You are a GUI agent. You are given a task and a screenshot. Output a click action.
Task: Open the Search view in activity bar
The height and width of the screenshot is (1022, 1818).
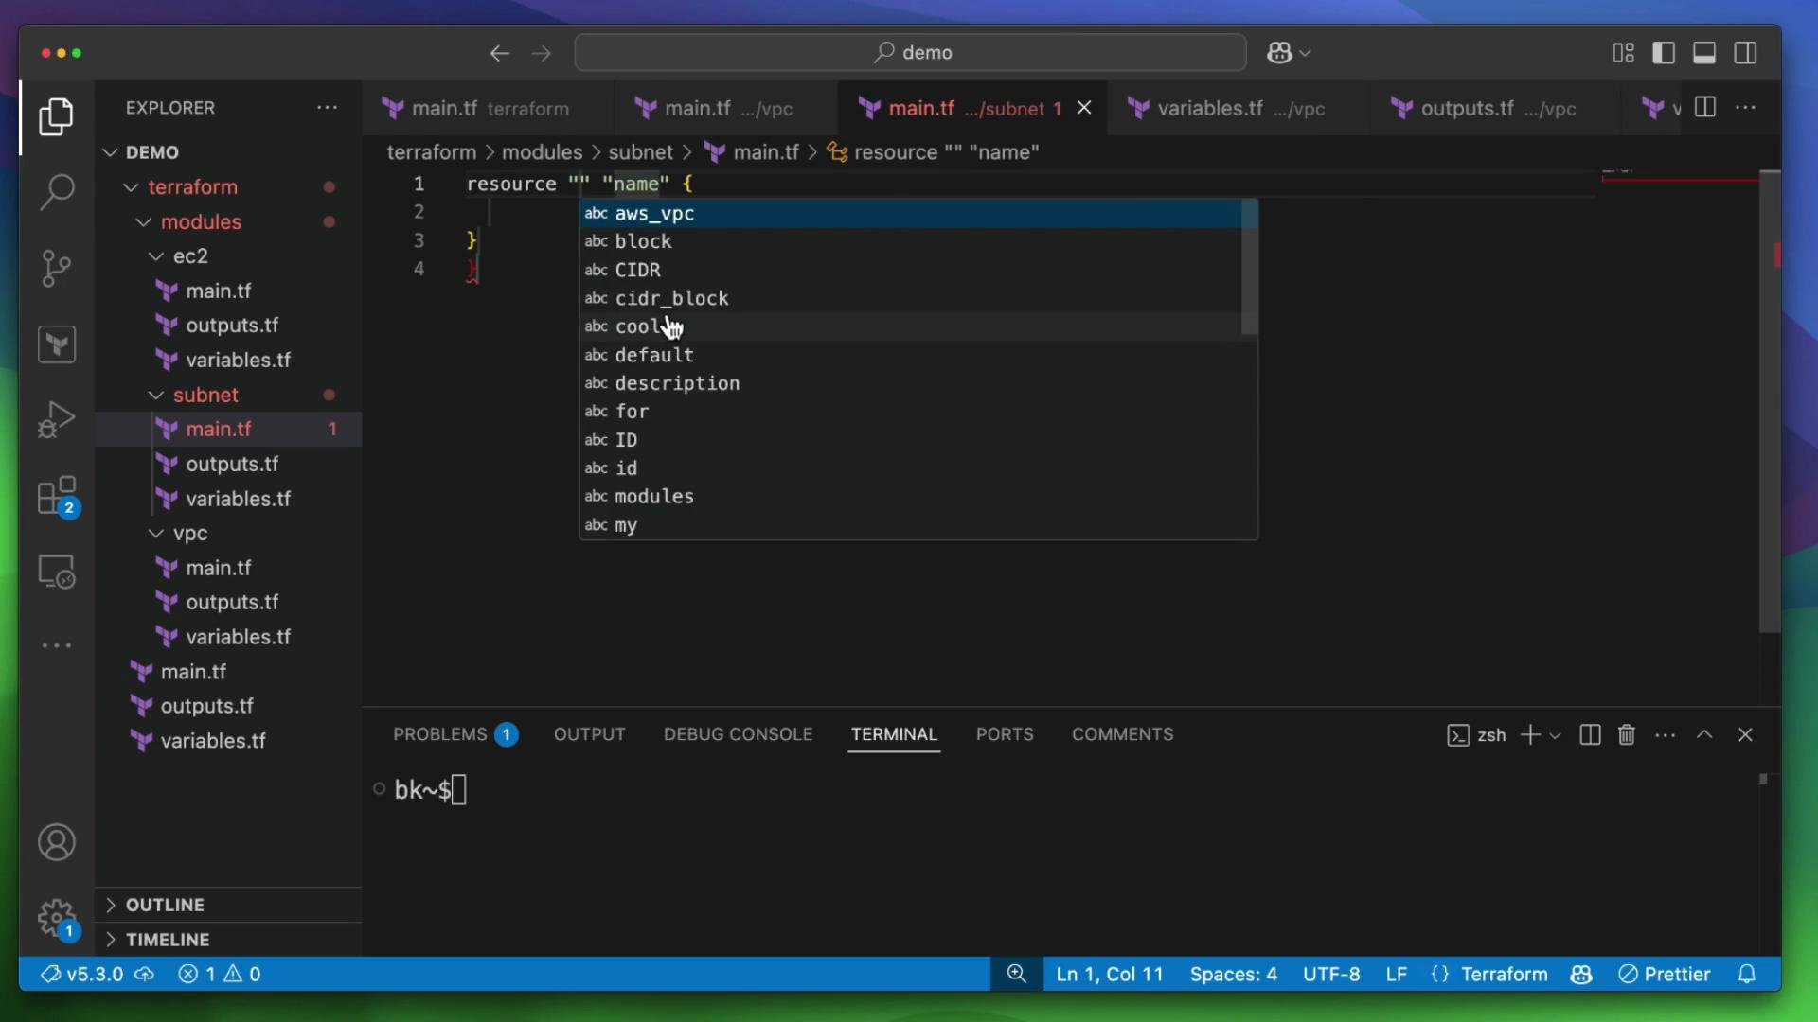pos(57,192)
